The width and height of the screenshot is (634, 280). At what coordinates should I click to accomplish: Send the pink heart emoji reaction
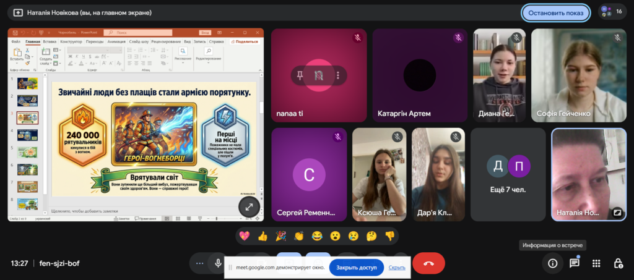tap(245, 235)
